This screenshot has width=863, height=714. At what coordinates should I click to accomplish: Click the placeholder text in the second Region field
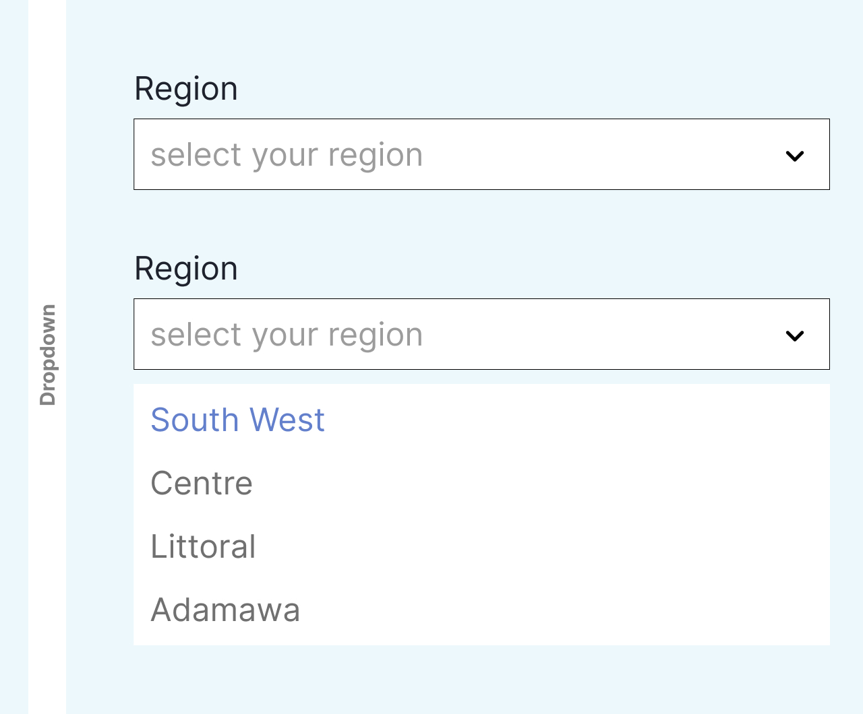pos(287,335)
